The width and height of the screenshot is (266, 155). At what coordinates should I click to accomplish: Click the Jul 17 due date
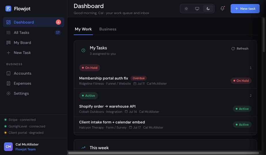[x=135, y=127]
